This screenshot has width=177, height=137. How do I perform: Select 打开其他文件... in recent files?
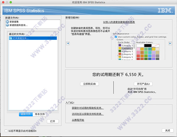33,38
